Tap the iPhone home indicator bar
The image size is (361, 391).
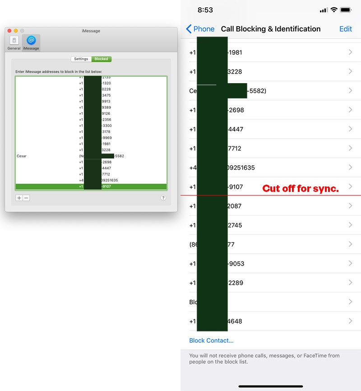(270, 386)
